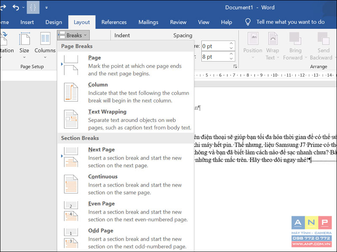Collapse the Breaks dropdown button
Viewport: 337px width, 252px height.
click(x=73, y=35)
